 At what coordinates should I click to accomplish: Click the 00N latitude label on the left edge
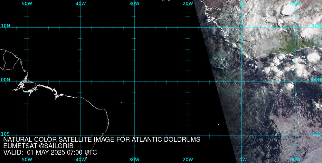point(5,80)
